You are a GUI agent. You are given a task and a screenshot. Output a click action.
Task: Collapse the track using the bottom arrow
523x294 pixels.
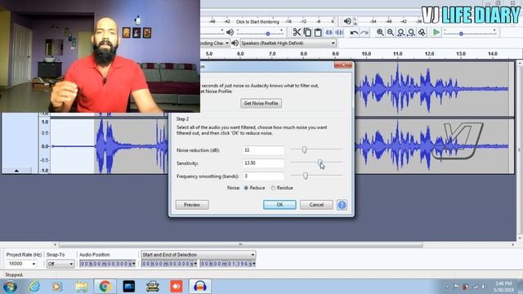[16, 171]
